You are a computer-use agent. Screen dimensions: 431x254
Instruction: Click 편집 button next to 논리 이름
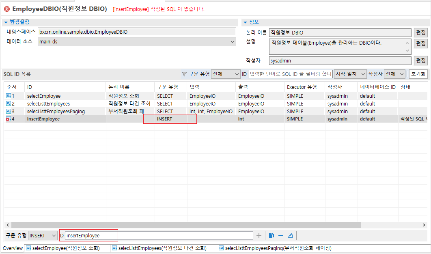click(421, 32)
